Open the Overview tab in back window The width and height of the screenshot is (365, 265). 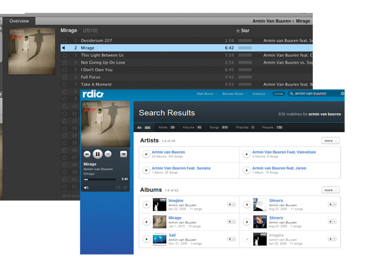point(19,21)
